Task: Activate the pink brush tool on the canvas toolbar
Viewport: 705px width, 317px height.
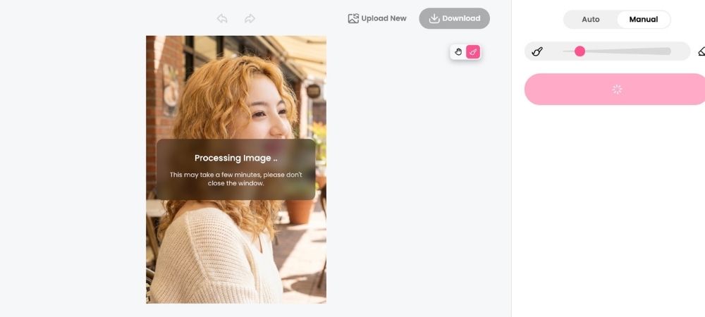Action: coord(473,52)
